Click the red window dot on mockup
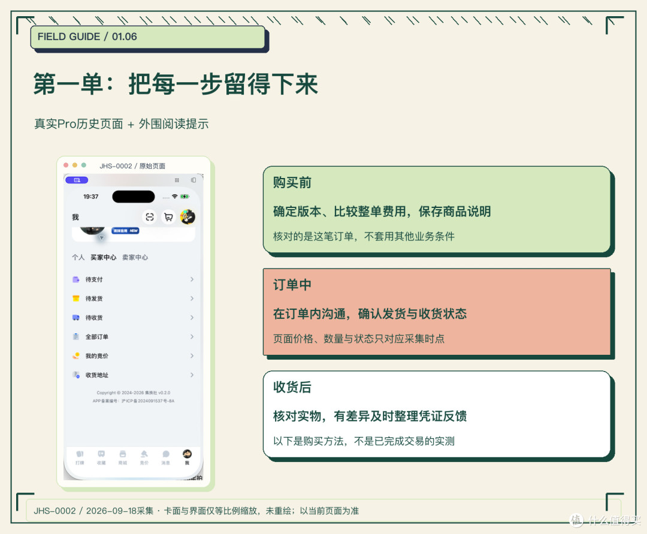This screenshot has height=534, width=647. pyautogui.click(x=66, y=165)
